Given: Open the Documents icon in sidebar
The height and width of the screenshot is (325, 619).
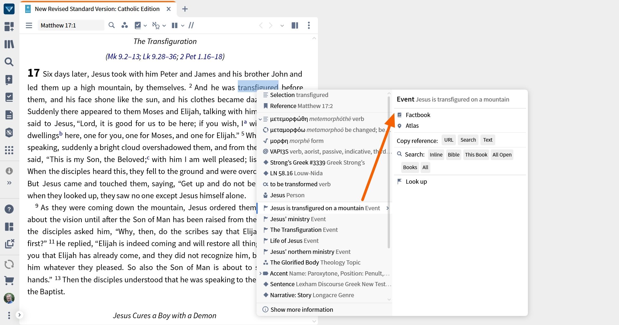Looking at the screenshot, I should point(9,115).
